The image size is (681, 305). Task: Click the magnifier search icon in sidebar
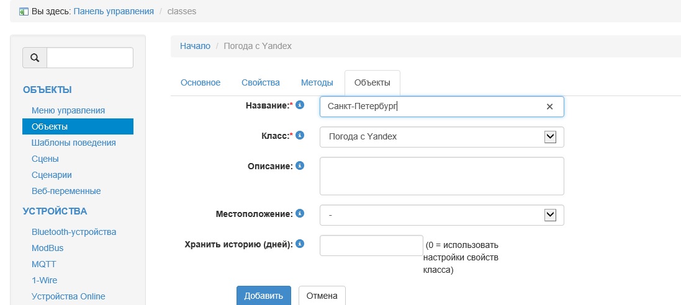pyautogui.click(x=35, y=58)
